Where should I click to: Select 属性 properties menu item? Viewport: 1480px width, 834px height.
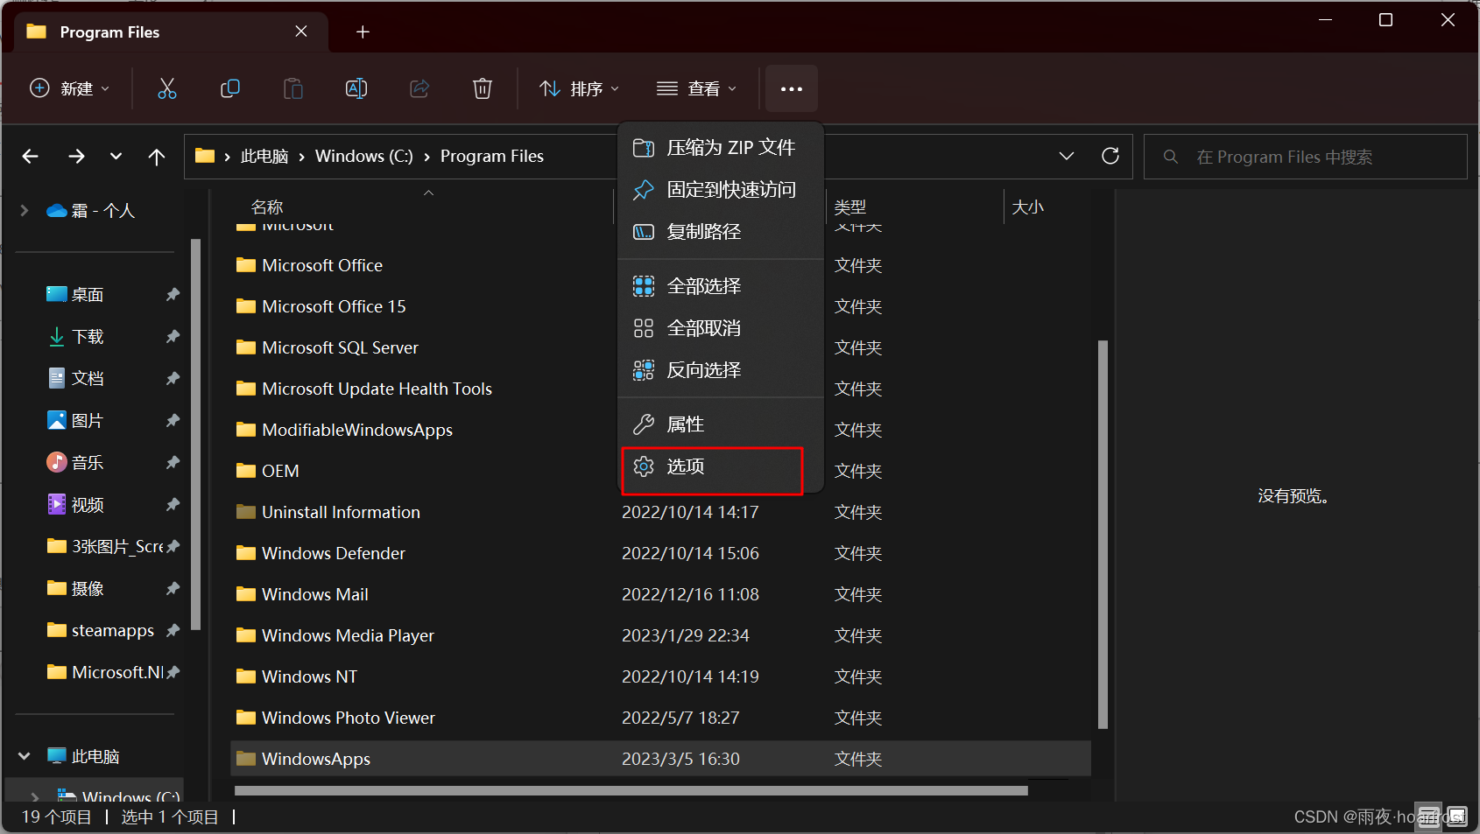[x=721, y=424]
